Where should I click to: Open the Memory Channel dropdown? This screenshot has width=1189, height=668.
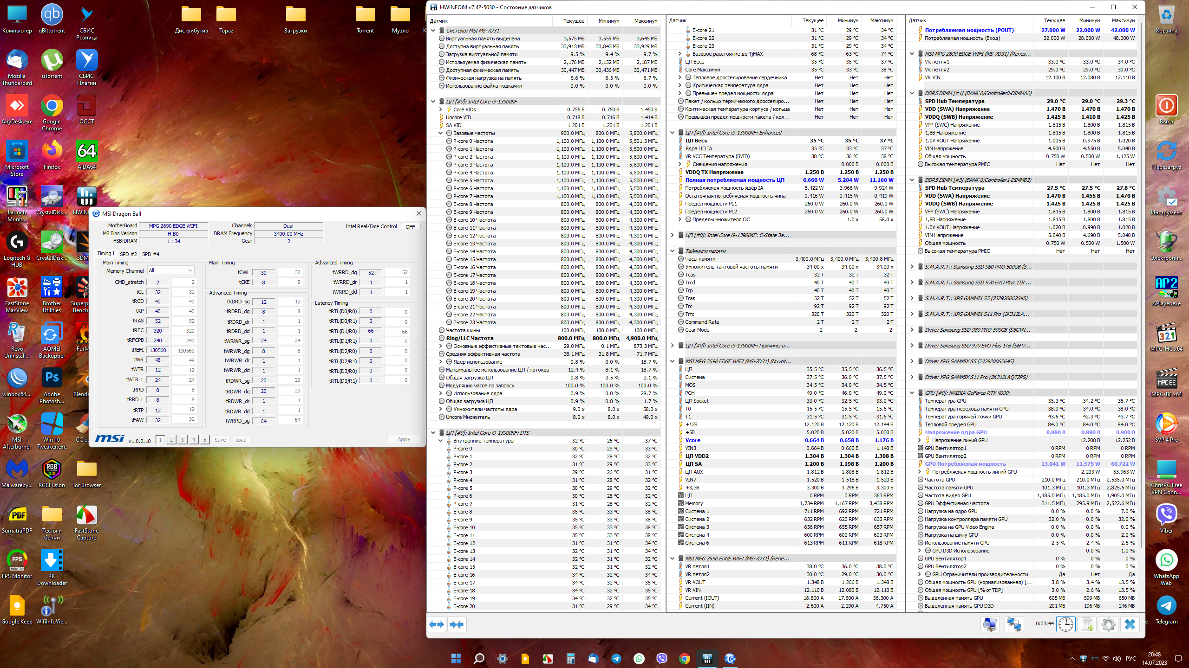[x=171, y=270]
